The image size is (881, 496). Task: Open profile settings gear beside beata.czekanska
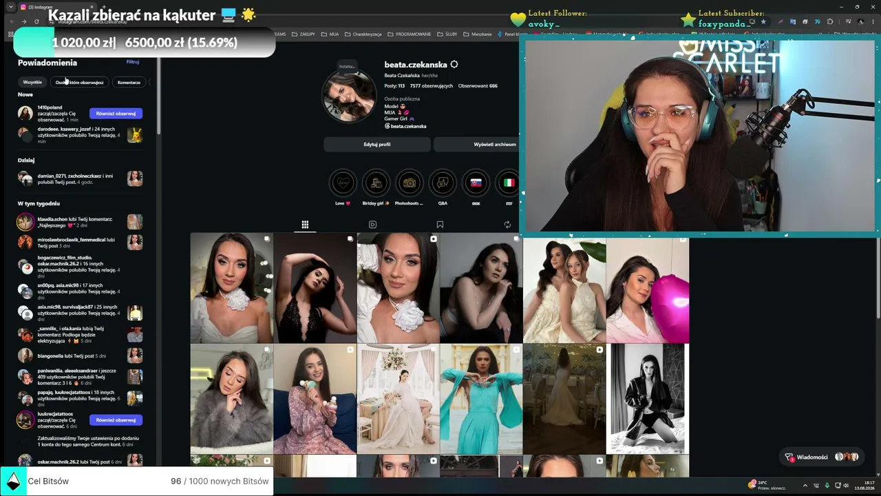click(454, 65)
